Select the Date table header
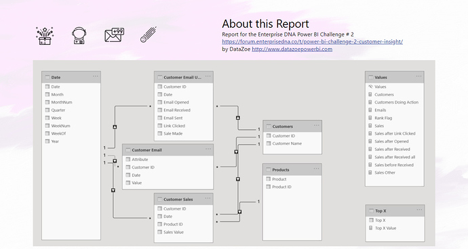Viewport: 468px width, 249px height. tap(71, 77)
